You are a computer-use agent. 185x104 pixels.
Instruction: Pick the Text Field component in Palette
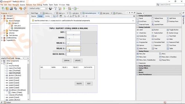tap(171, 36)
